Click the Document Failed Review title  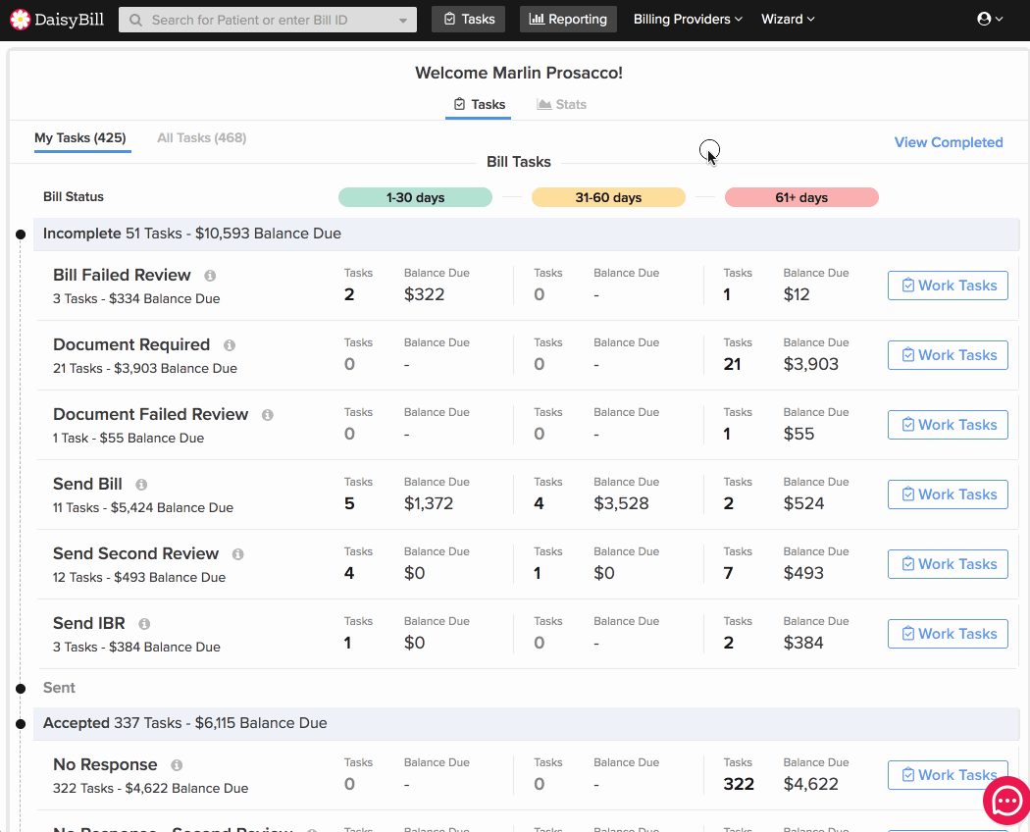(x=150, y=414)
